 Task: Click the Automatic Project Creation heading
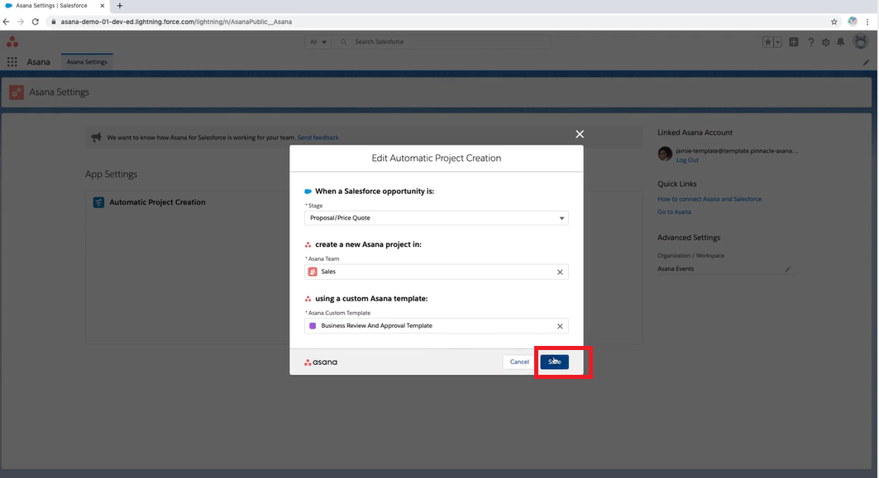pyautogui.click(x=157, y=202)
